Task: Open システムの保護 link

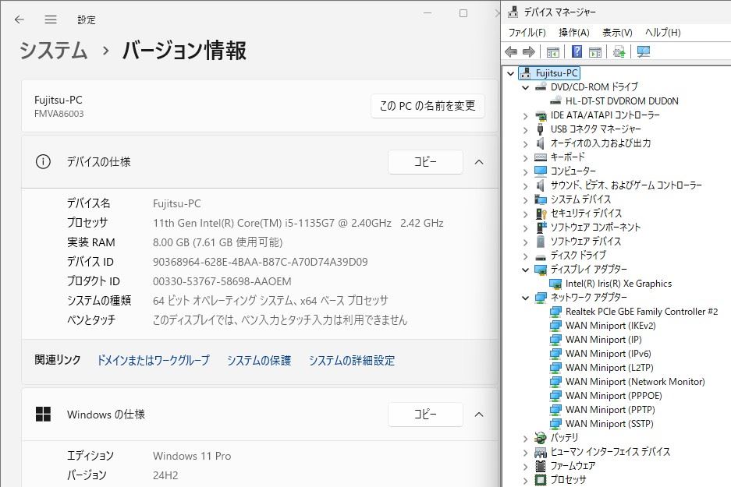Action: pyautogui.click(x=259, y=360)
